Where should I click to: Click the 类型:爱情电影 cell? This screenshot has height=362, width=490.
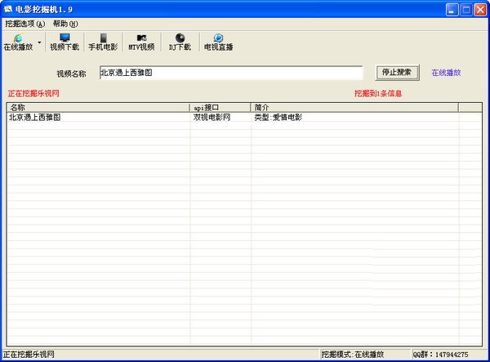(278, 117)
